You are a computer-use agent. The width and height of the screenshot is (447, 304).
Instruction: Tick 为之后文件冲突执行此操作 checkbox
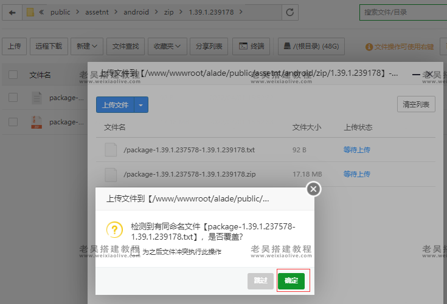click(x=135, y=251)
